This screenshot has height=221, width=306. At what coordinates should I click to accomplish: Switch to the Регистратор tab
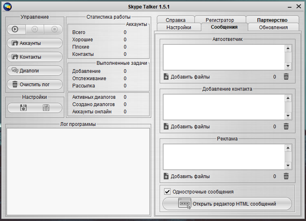(220, 20)
